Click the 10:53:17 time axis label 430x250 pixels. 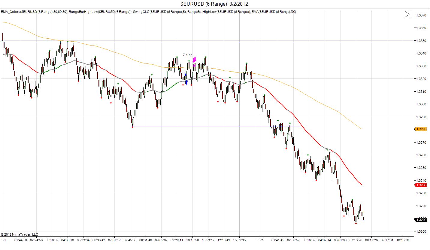point(208,240)
